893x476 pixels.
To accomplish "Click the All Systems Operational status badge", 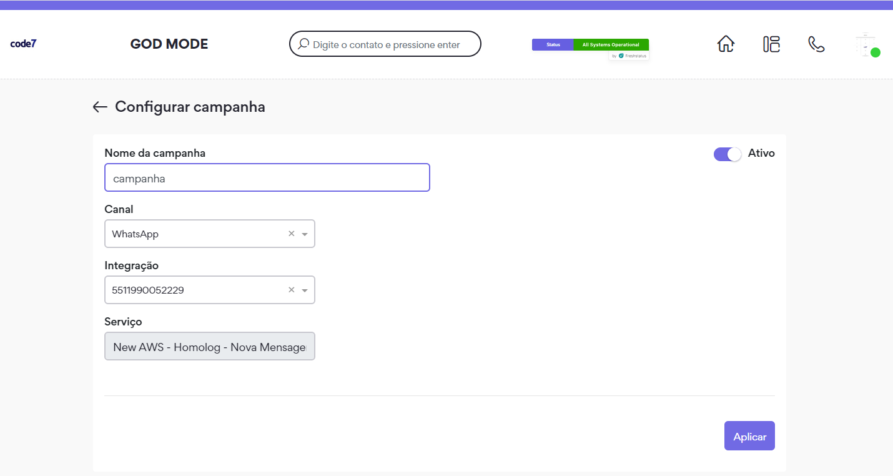I will [611, 45].
